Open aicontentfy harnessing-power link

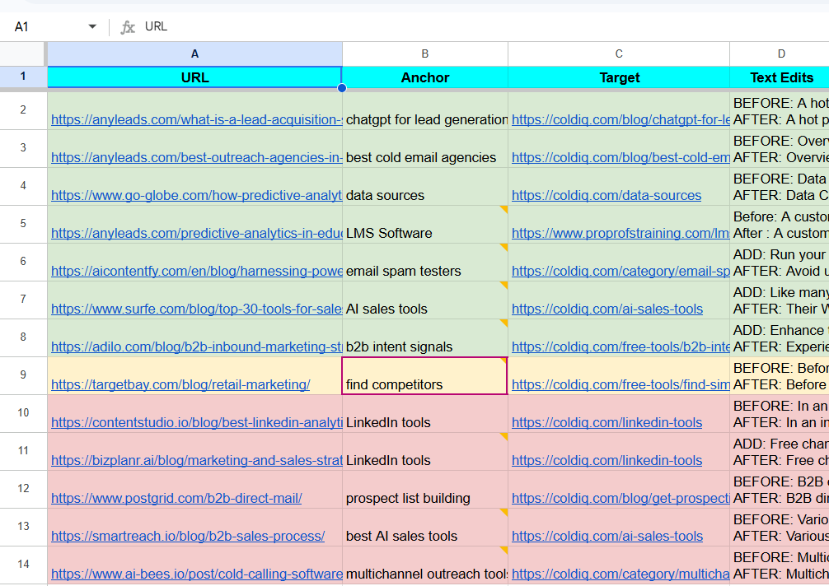click(196, 272)
